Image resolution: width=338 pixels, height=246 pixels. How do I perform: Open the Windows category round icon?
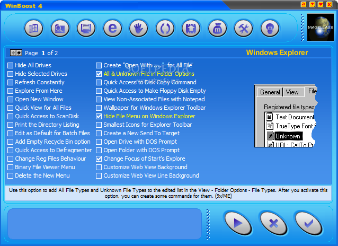click(x=33, y=28)
